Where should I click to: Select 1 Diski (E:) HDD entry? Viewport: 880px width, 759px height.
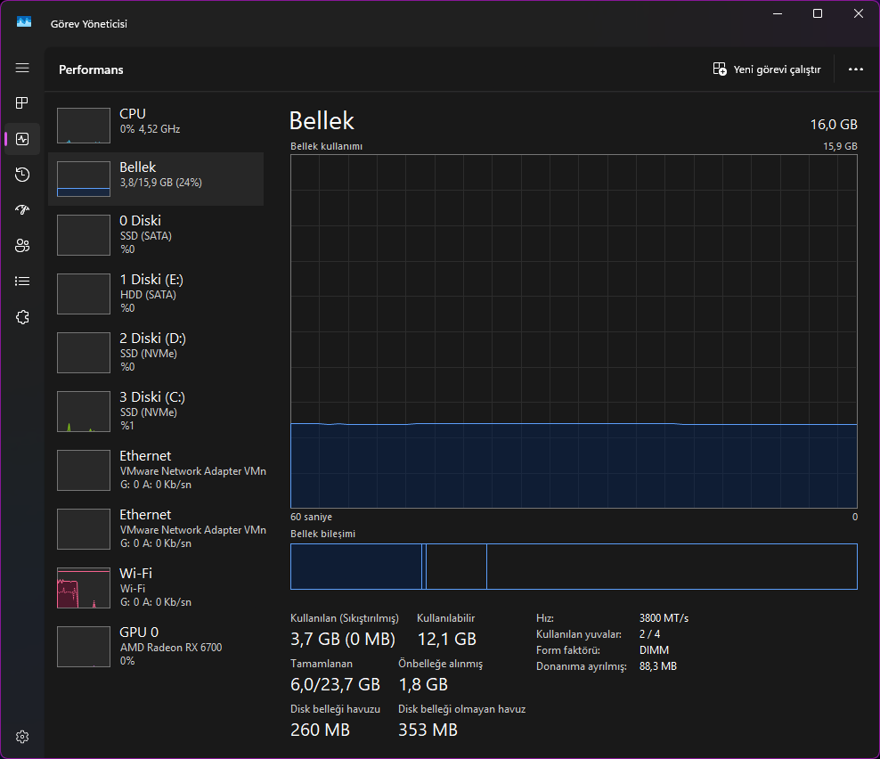[156, 294]
